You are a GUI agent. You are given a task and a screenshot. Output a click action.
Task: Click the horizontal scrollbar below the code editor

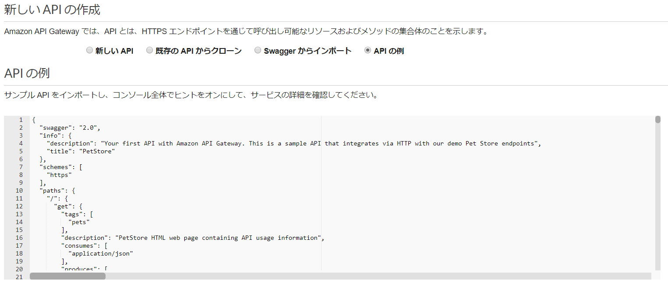[x=67, y=276]
